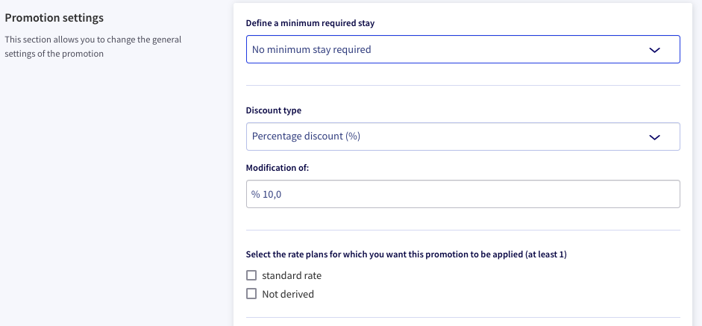Viewport: 702px width, 326px height.
Task: Click the divider line under minimum stay dropdown
Action: (x=463, y=85)
